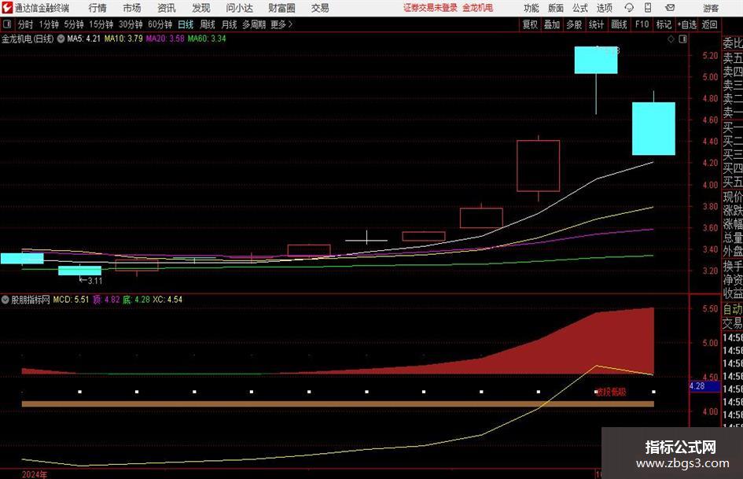Click the mobile phone icon
The height and width of the screenshot is (479, 743).
click(648, 8)
